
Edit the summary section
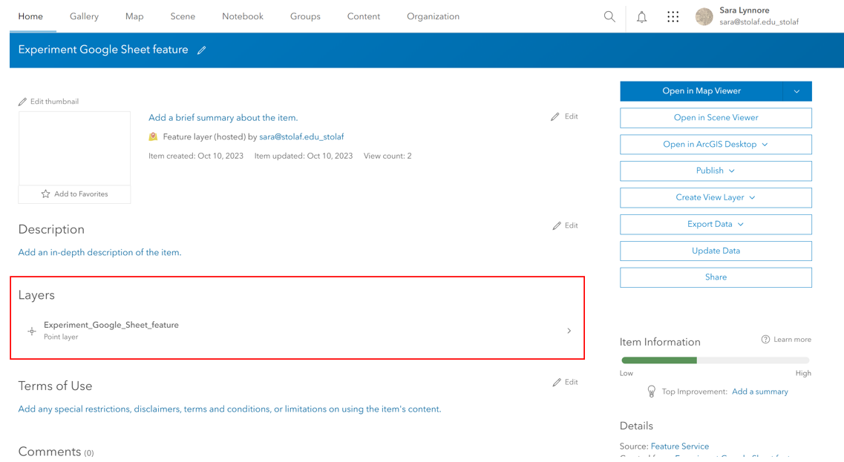coord(564,116)
